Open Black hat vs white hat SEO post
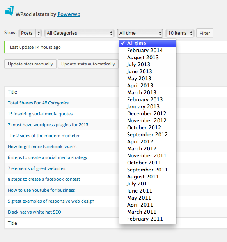Screen dimensions: 227x242 (34, 212)
